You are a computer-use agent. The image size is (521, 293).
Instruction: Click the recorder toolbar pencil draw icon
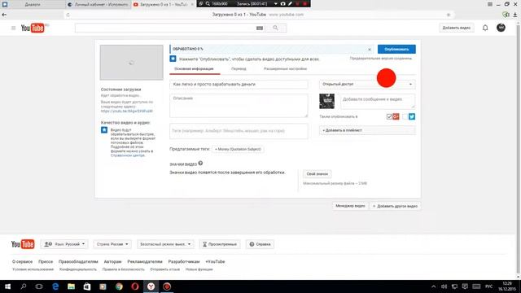(x=290, y=3)
